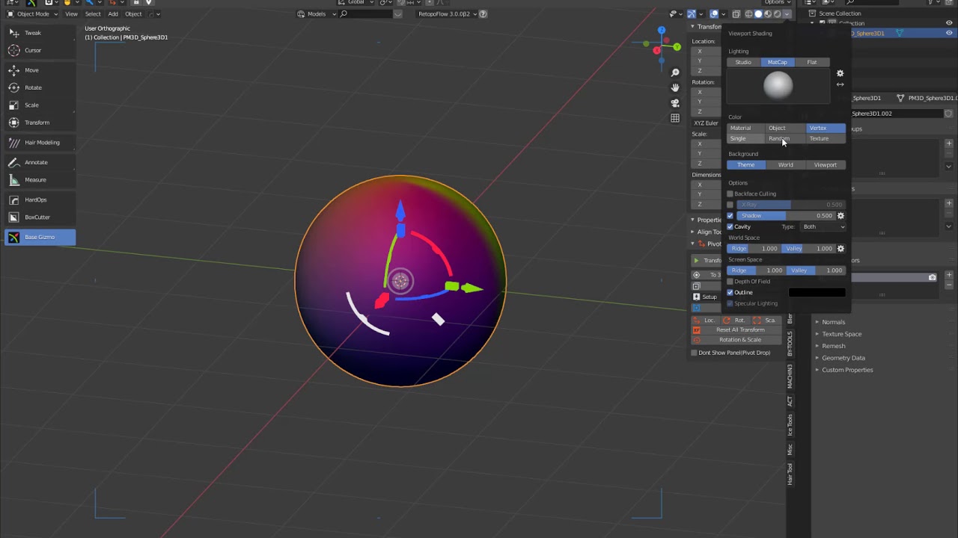Enable the X-Ray checkbox
This screenshot has height=538, width=958.
pos(730,205)
